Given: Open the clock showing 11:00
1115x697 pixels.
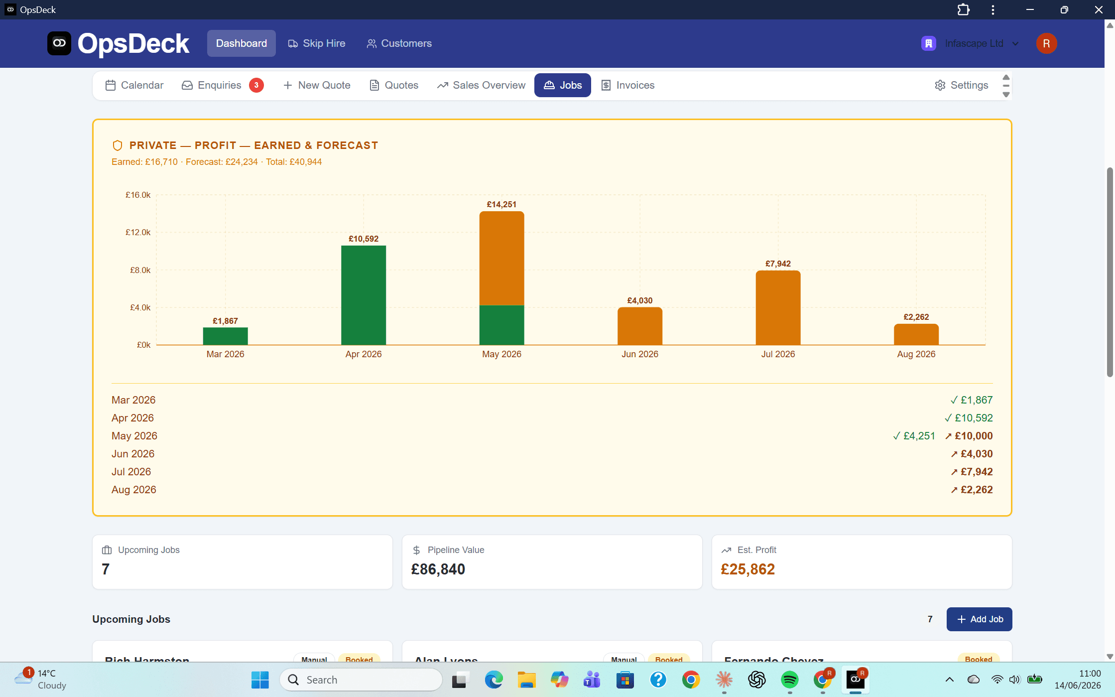Looking at the screenshot, I should click(1078, 680).
